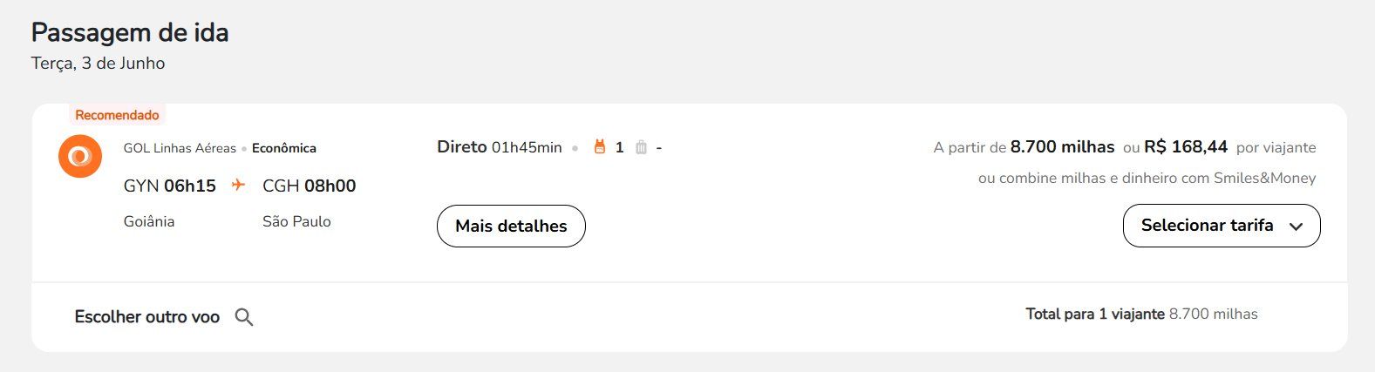Viewport: 1375px width, 372px height.
Task: Select the CGH 08h00 arrival time
Action: (309, 186)
